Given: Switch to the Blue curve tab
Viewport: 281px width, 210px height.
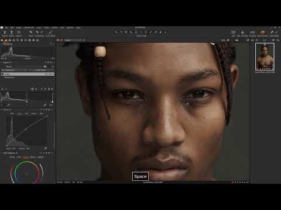Looking at the screenshot, I should pos(42,114).
